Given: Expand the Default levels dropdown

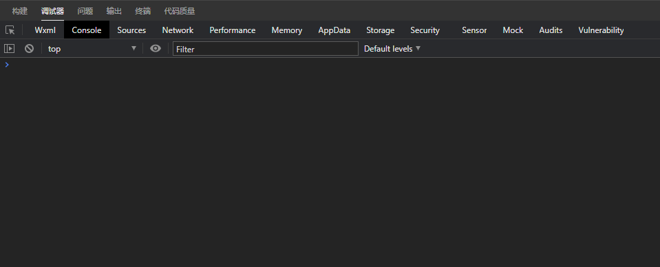Looking at the screenshot, I should [x=392, y=49].
